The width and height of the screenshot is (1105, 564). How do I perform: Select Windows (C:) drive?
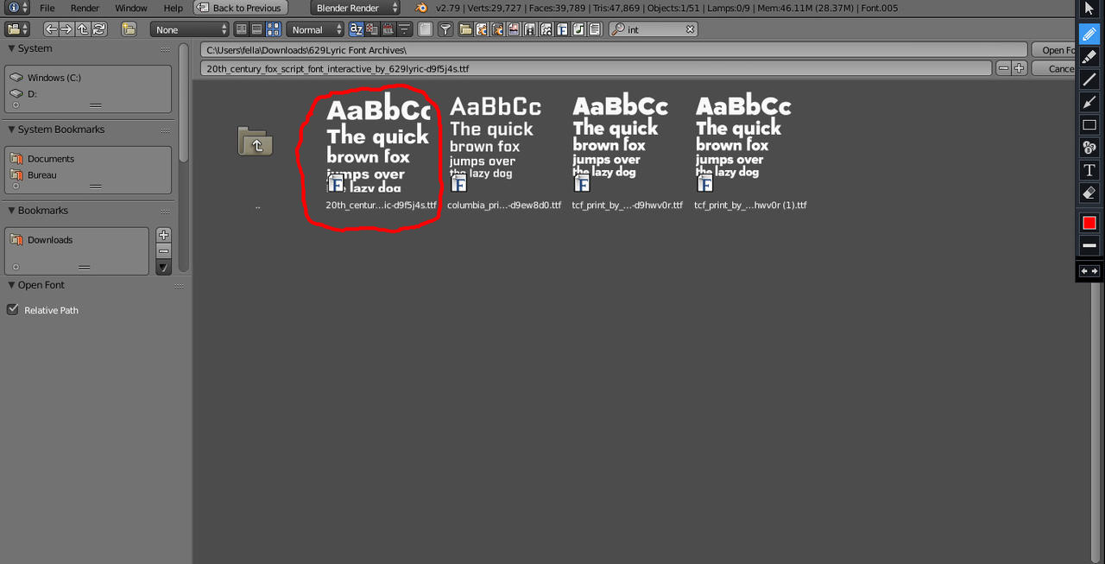coord(86,78)
